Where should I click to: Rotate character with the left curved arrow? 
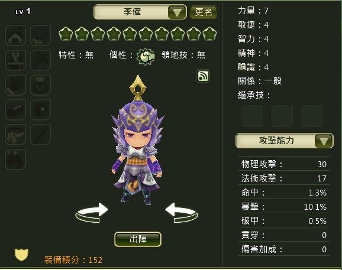point(92,213)
